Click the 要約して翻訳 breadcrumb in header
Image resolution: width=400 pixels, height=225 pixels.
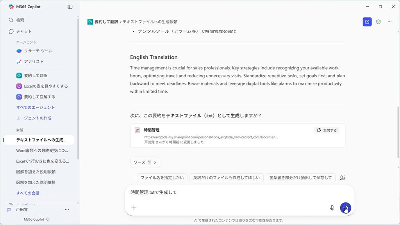click(106, 22)
